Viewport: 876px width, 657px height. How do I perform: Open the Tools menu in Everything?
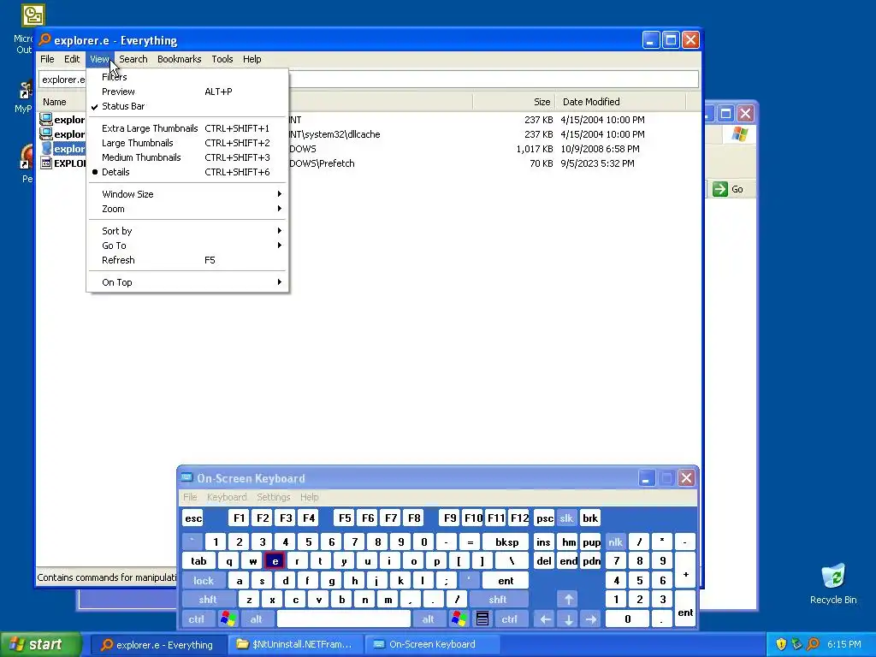(222, 59)
